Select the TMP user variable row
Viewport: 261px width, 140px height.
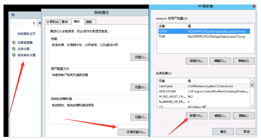[204, 36]
